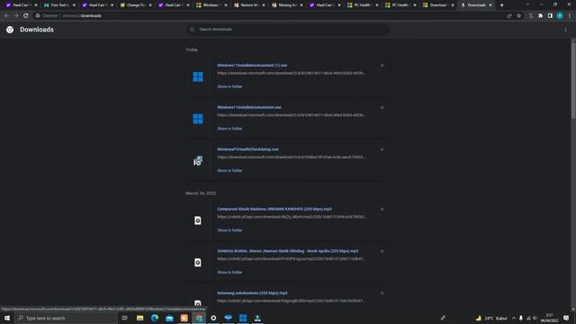Open the Windows Start menu
Screen dimensions: 576x324
click(7, 318)
